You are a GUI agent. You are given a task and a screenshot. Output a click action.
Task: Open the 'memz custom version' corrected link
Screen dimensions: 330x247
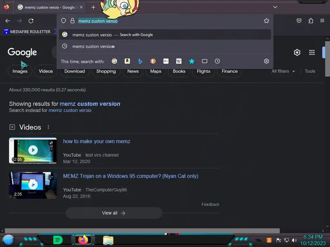[x=90, y=104]
